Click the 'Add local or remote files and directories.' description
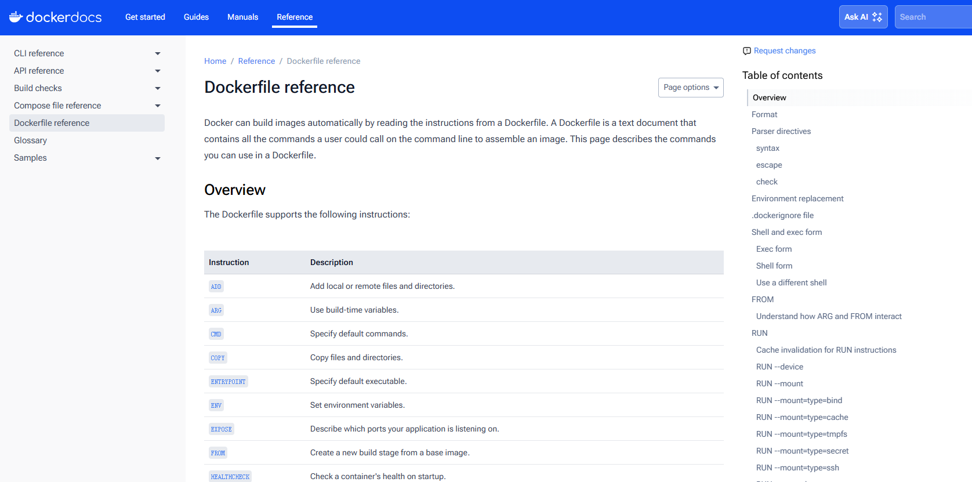The image size is (972, 482). 382,286
